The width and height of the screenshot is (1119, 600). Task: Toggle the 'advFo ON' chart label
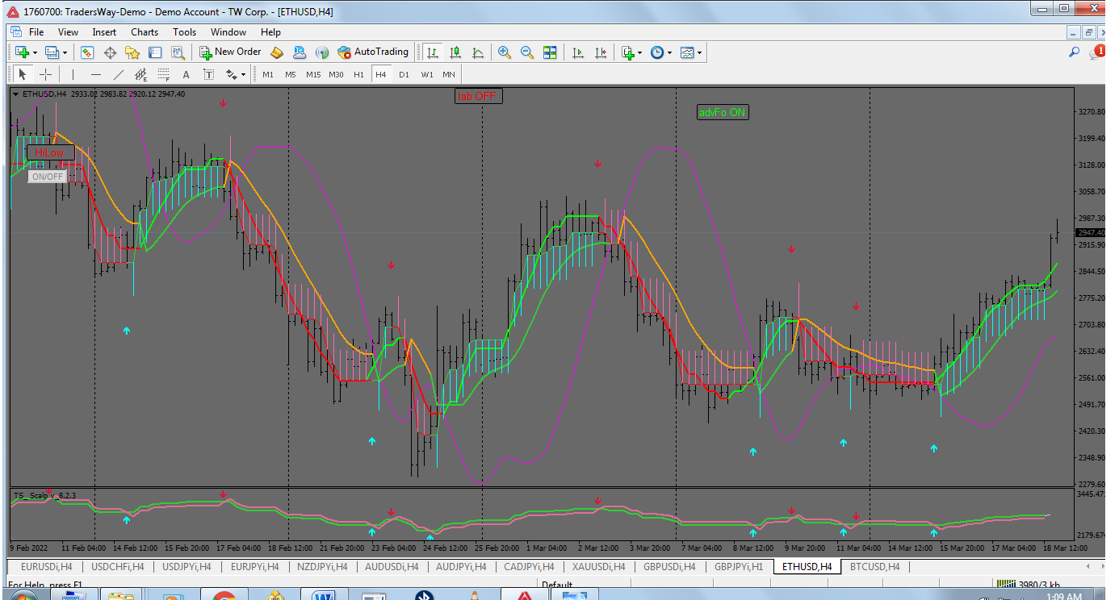tap(723, 113)
